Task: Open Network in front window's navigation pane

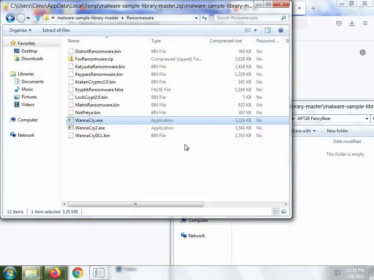Action: pos(26,135)
